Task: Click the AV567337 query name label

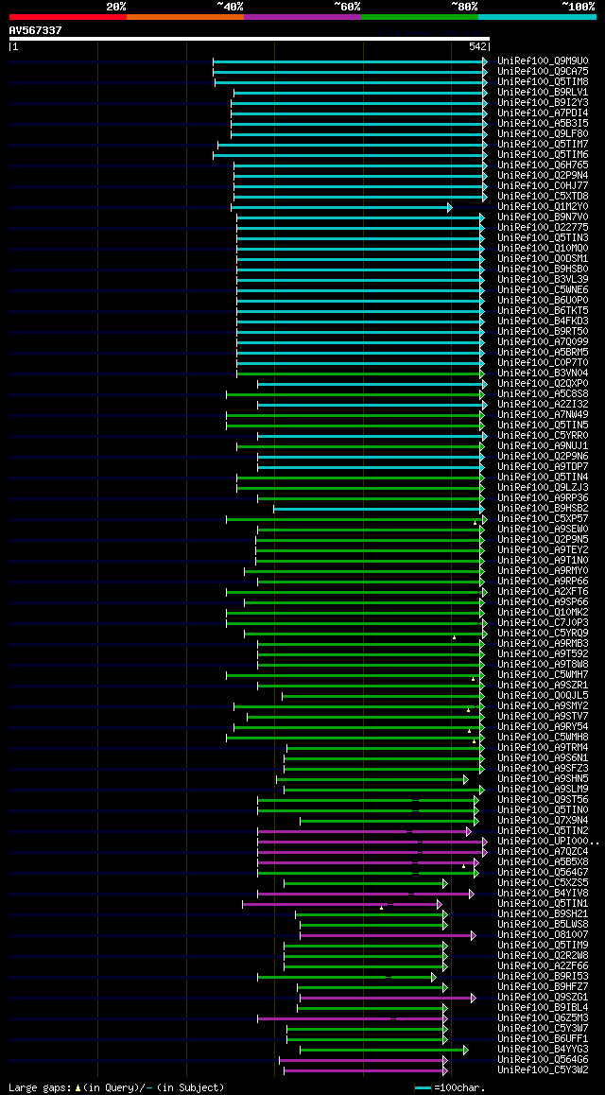Action: (x=36, y=30)
